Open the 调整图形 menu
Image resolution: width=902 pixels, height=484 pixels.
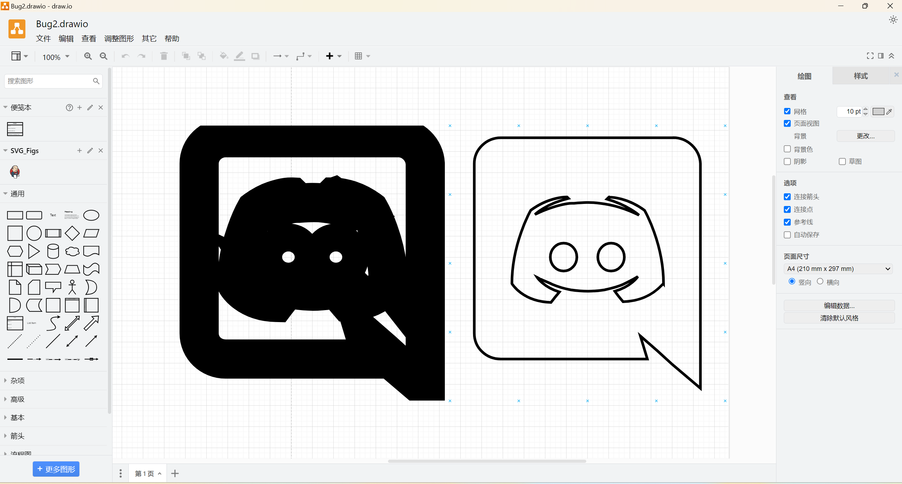119,38
